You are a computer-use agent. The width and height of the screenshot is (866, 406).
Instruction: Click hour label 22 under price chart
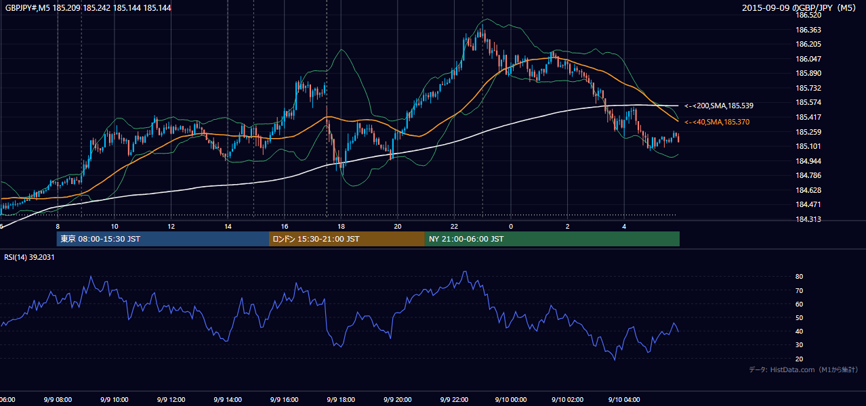pyautogui.click(x=454, y=226)
